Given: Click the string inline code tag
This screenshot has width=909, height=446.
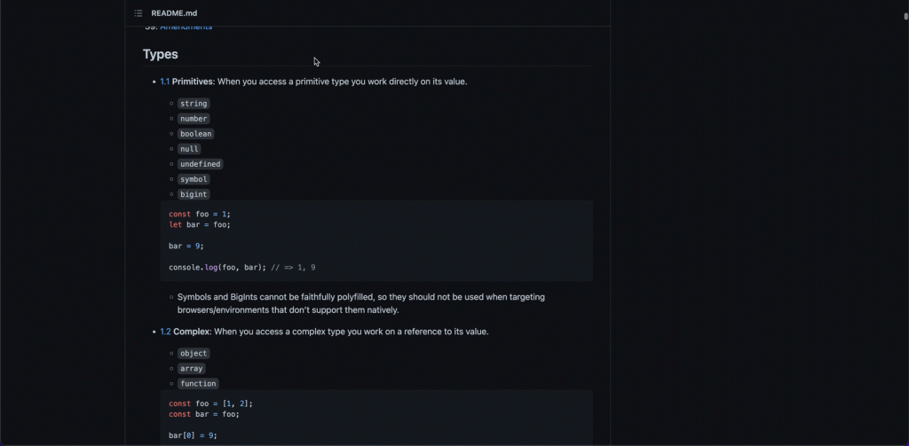Looking at the screenshot, I should click(194, 104).
